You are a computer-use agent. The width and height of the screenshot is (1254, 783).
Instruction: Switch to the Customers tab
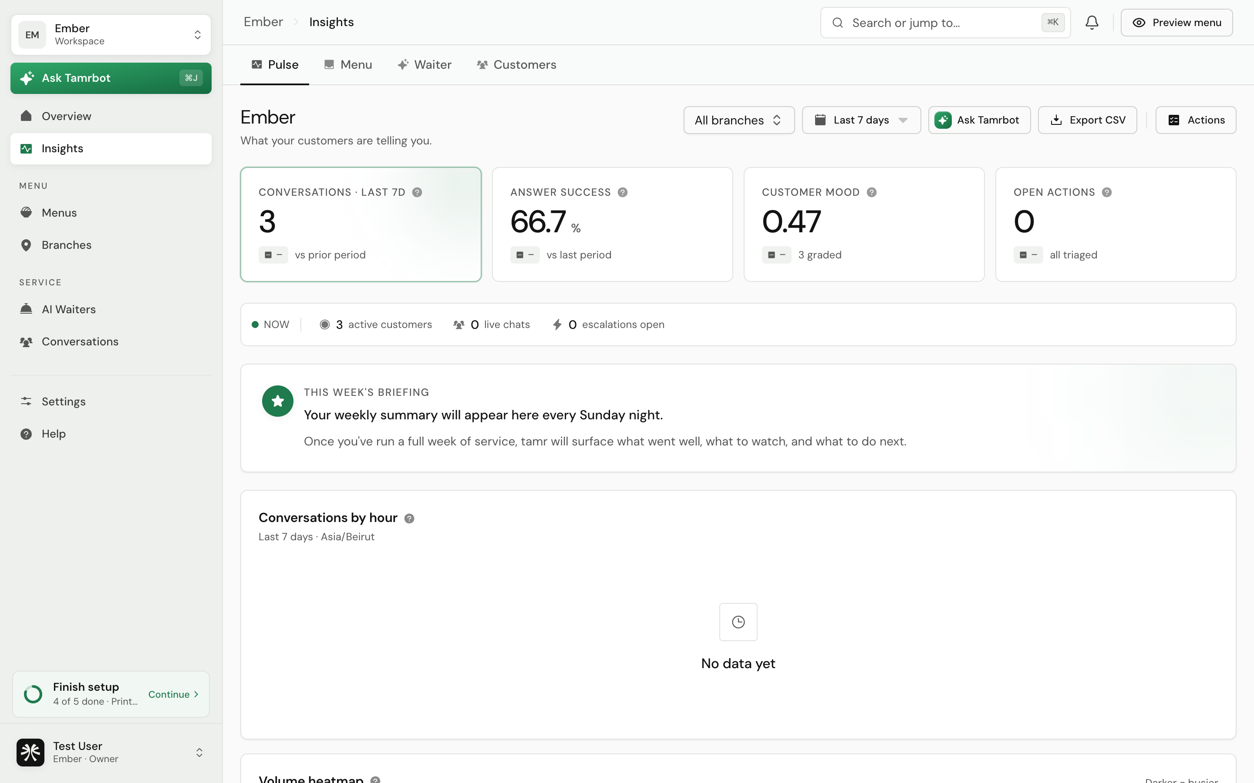click(x=517, y=65)
